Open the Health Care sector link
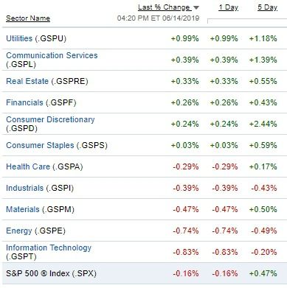Image resolution: width=287 pixels, height=288 pixels. point(28,166)
